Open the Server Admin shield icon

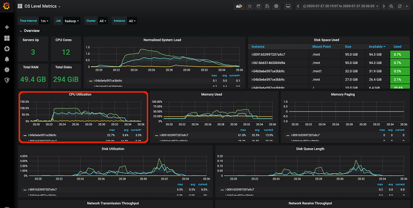[7, 80]
